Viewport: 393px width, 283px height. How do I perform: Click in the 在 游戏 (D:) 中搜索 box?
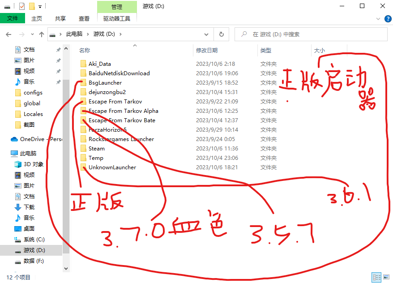point(311,34)
